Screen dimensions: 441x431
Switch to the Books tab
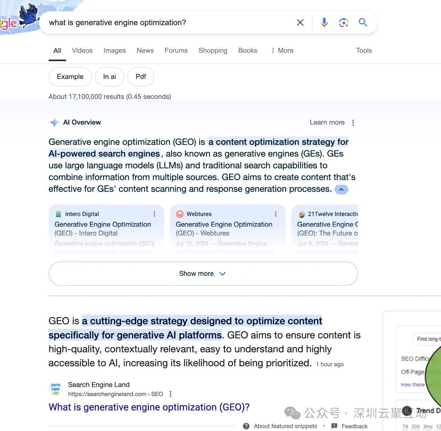[248, 51]
